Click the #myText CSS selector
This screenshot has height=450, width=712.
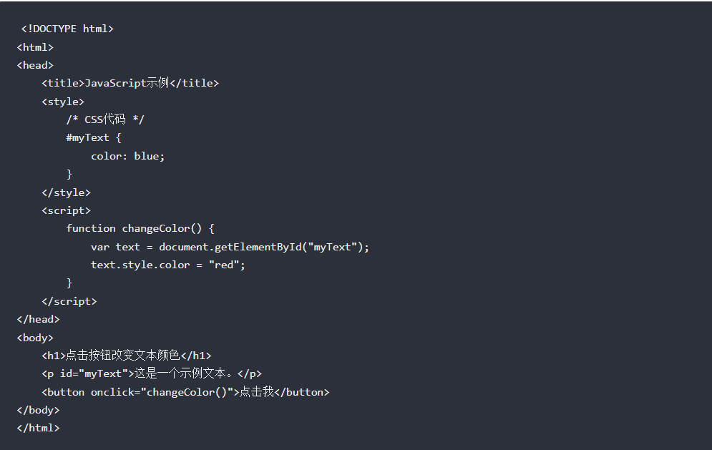87,137
